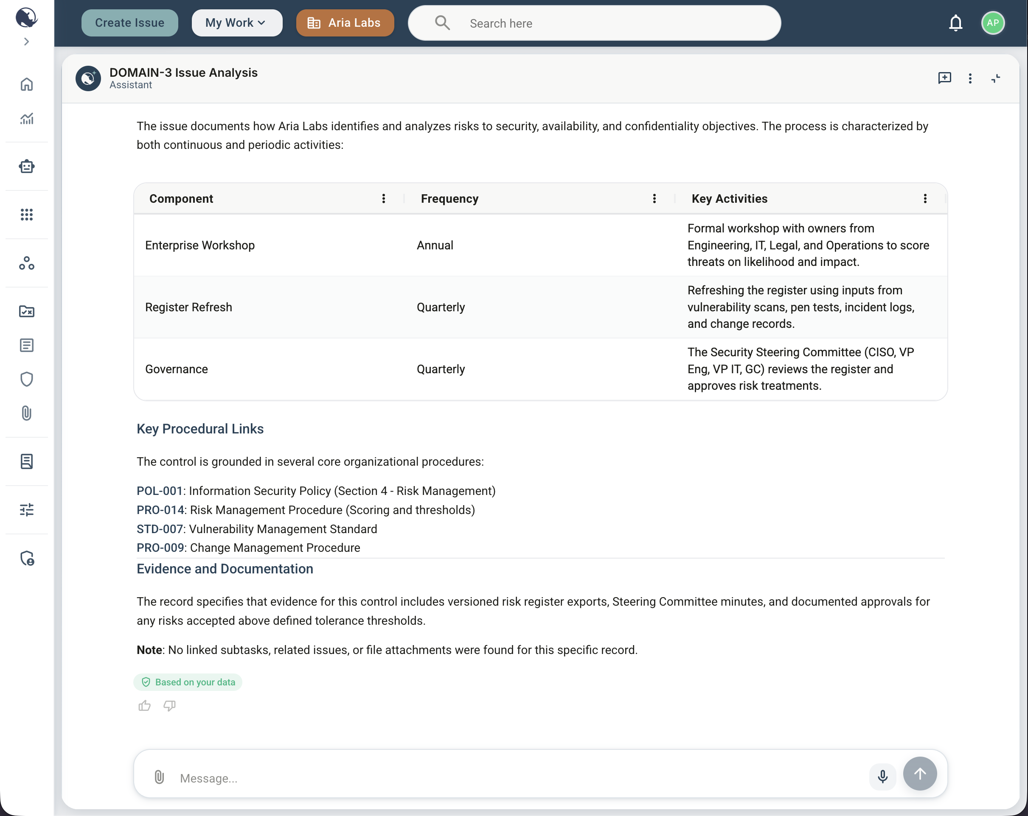Screen dimensions: 1028x816
Task: Open the PRO-009 procedure link
Action: pyautogui.click(x=160, y=548)
